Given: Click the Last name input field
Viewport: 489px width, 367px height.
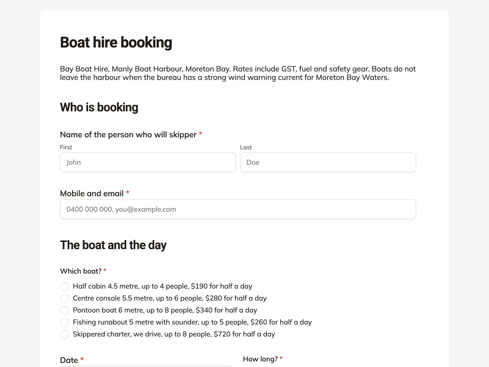Looking at the screenshot, I should [328, 162].
